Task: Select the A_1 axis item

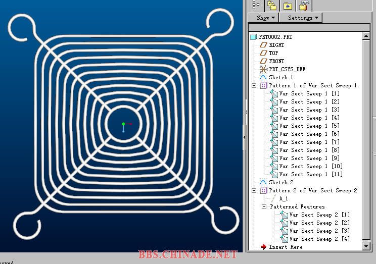Action: click(283, 198)
